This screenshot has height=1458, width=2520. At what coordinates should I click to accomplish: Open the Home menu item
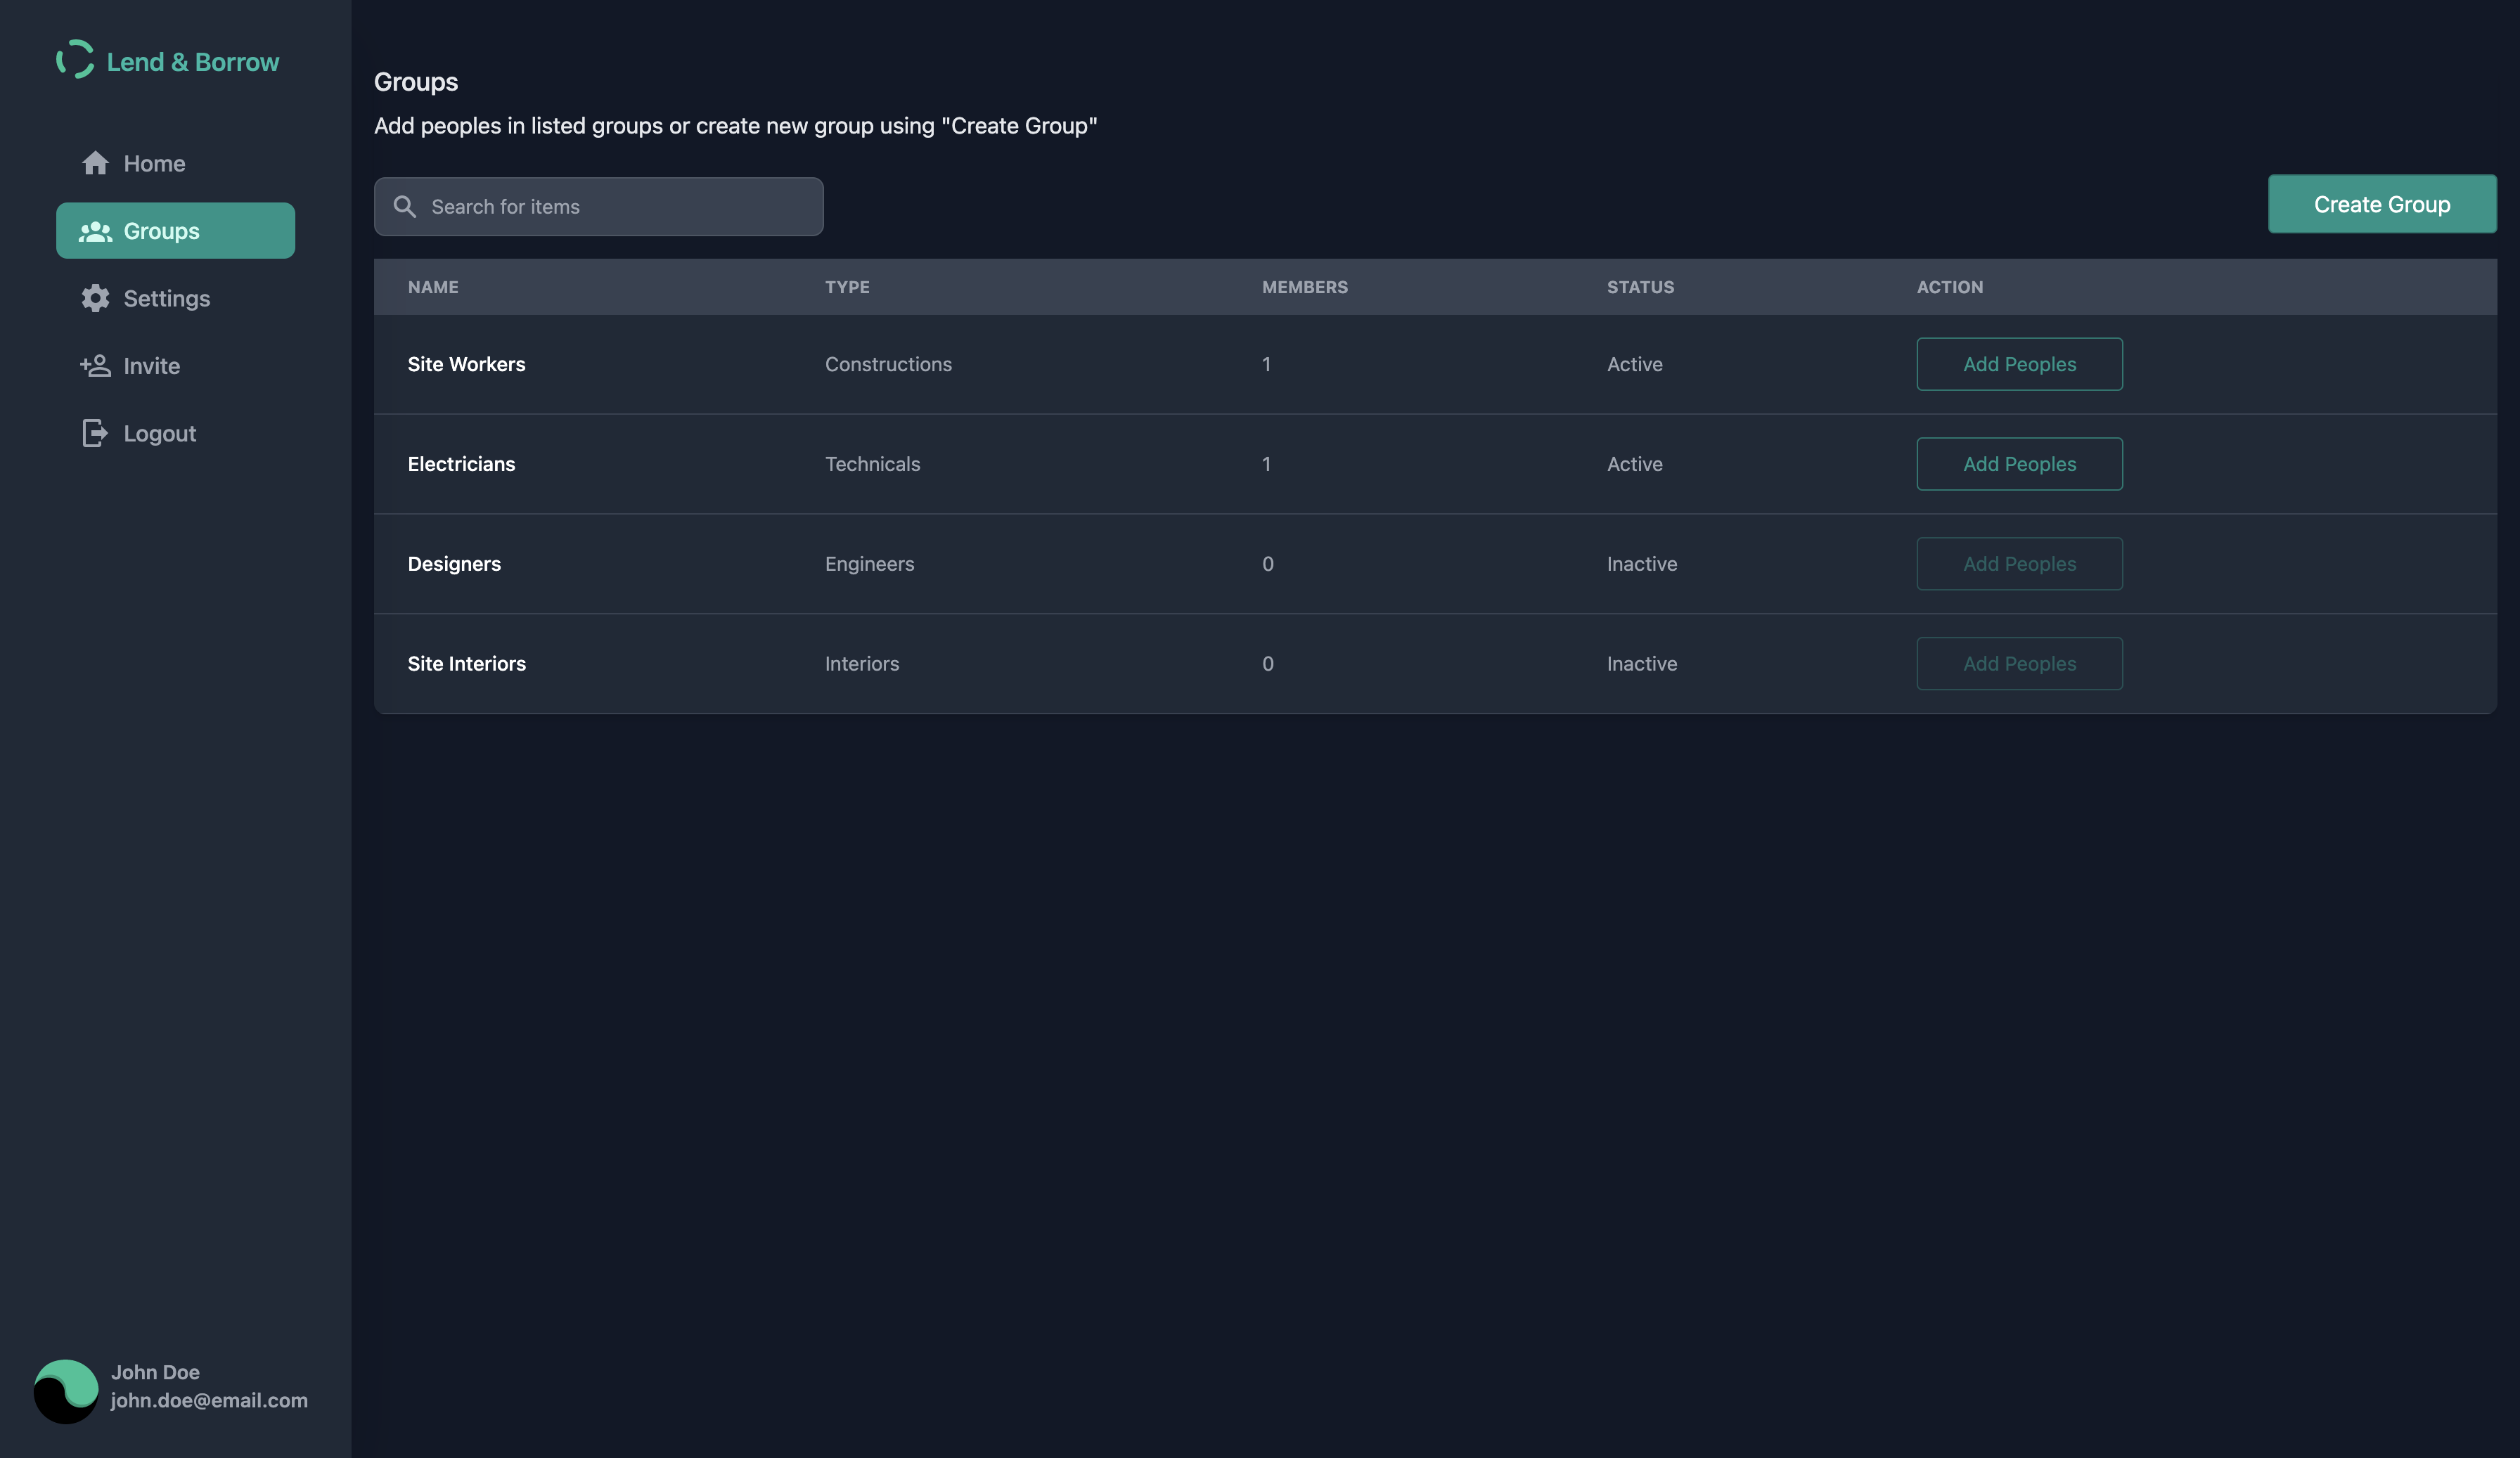154,163
